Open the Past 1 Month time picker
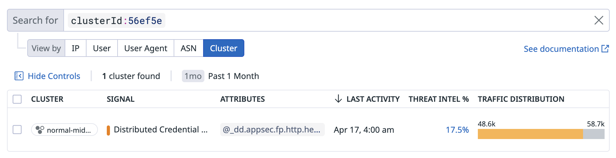 pyautogui.click(x=234, y=76)
